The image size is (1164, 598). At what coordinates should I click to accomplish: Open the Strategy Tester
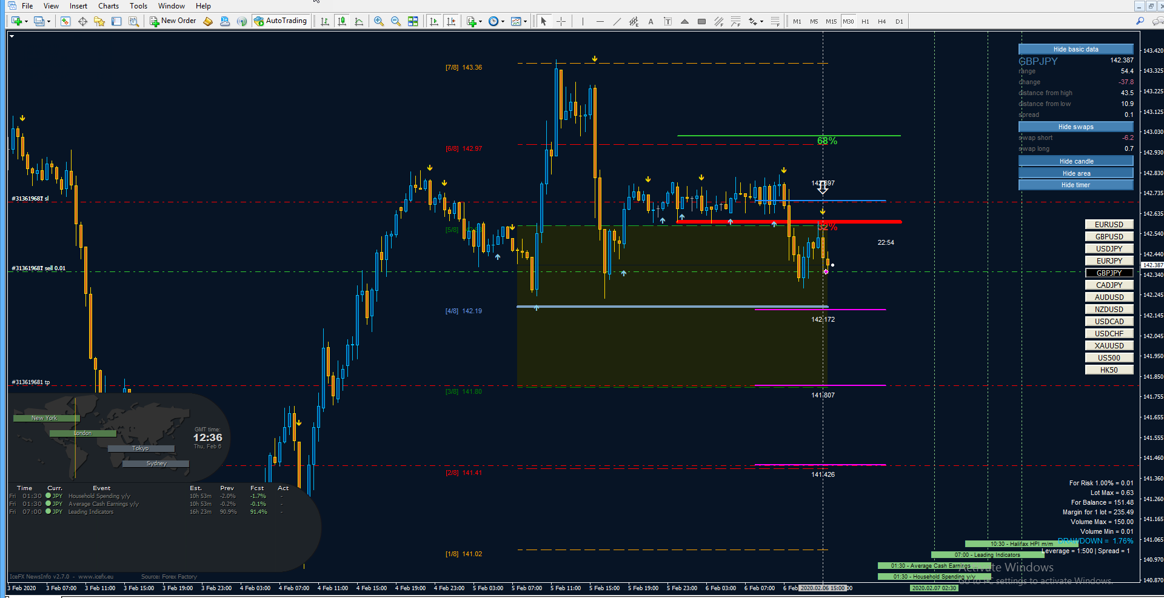(133, 21)
